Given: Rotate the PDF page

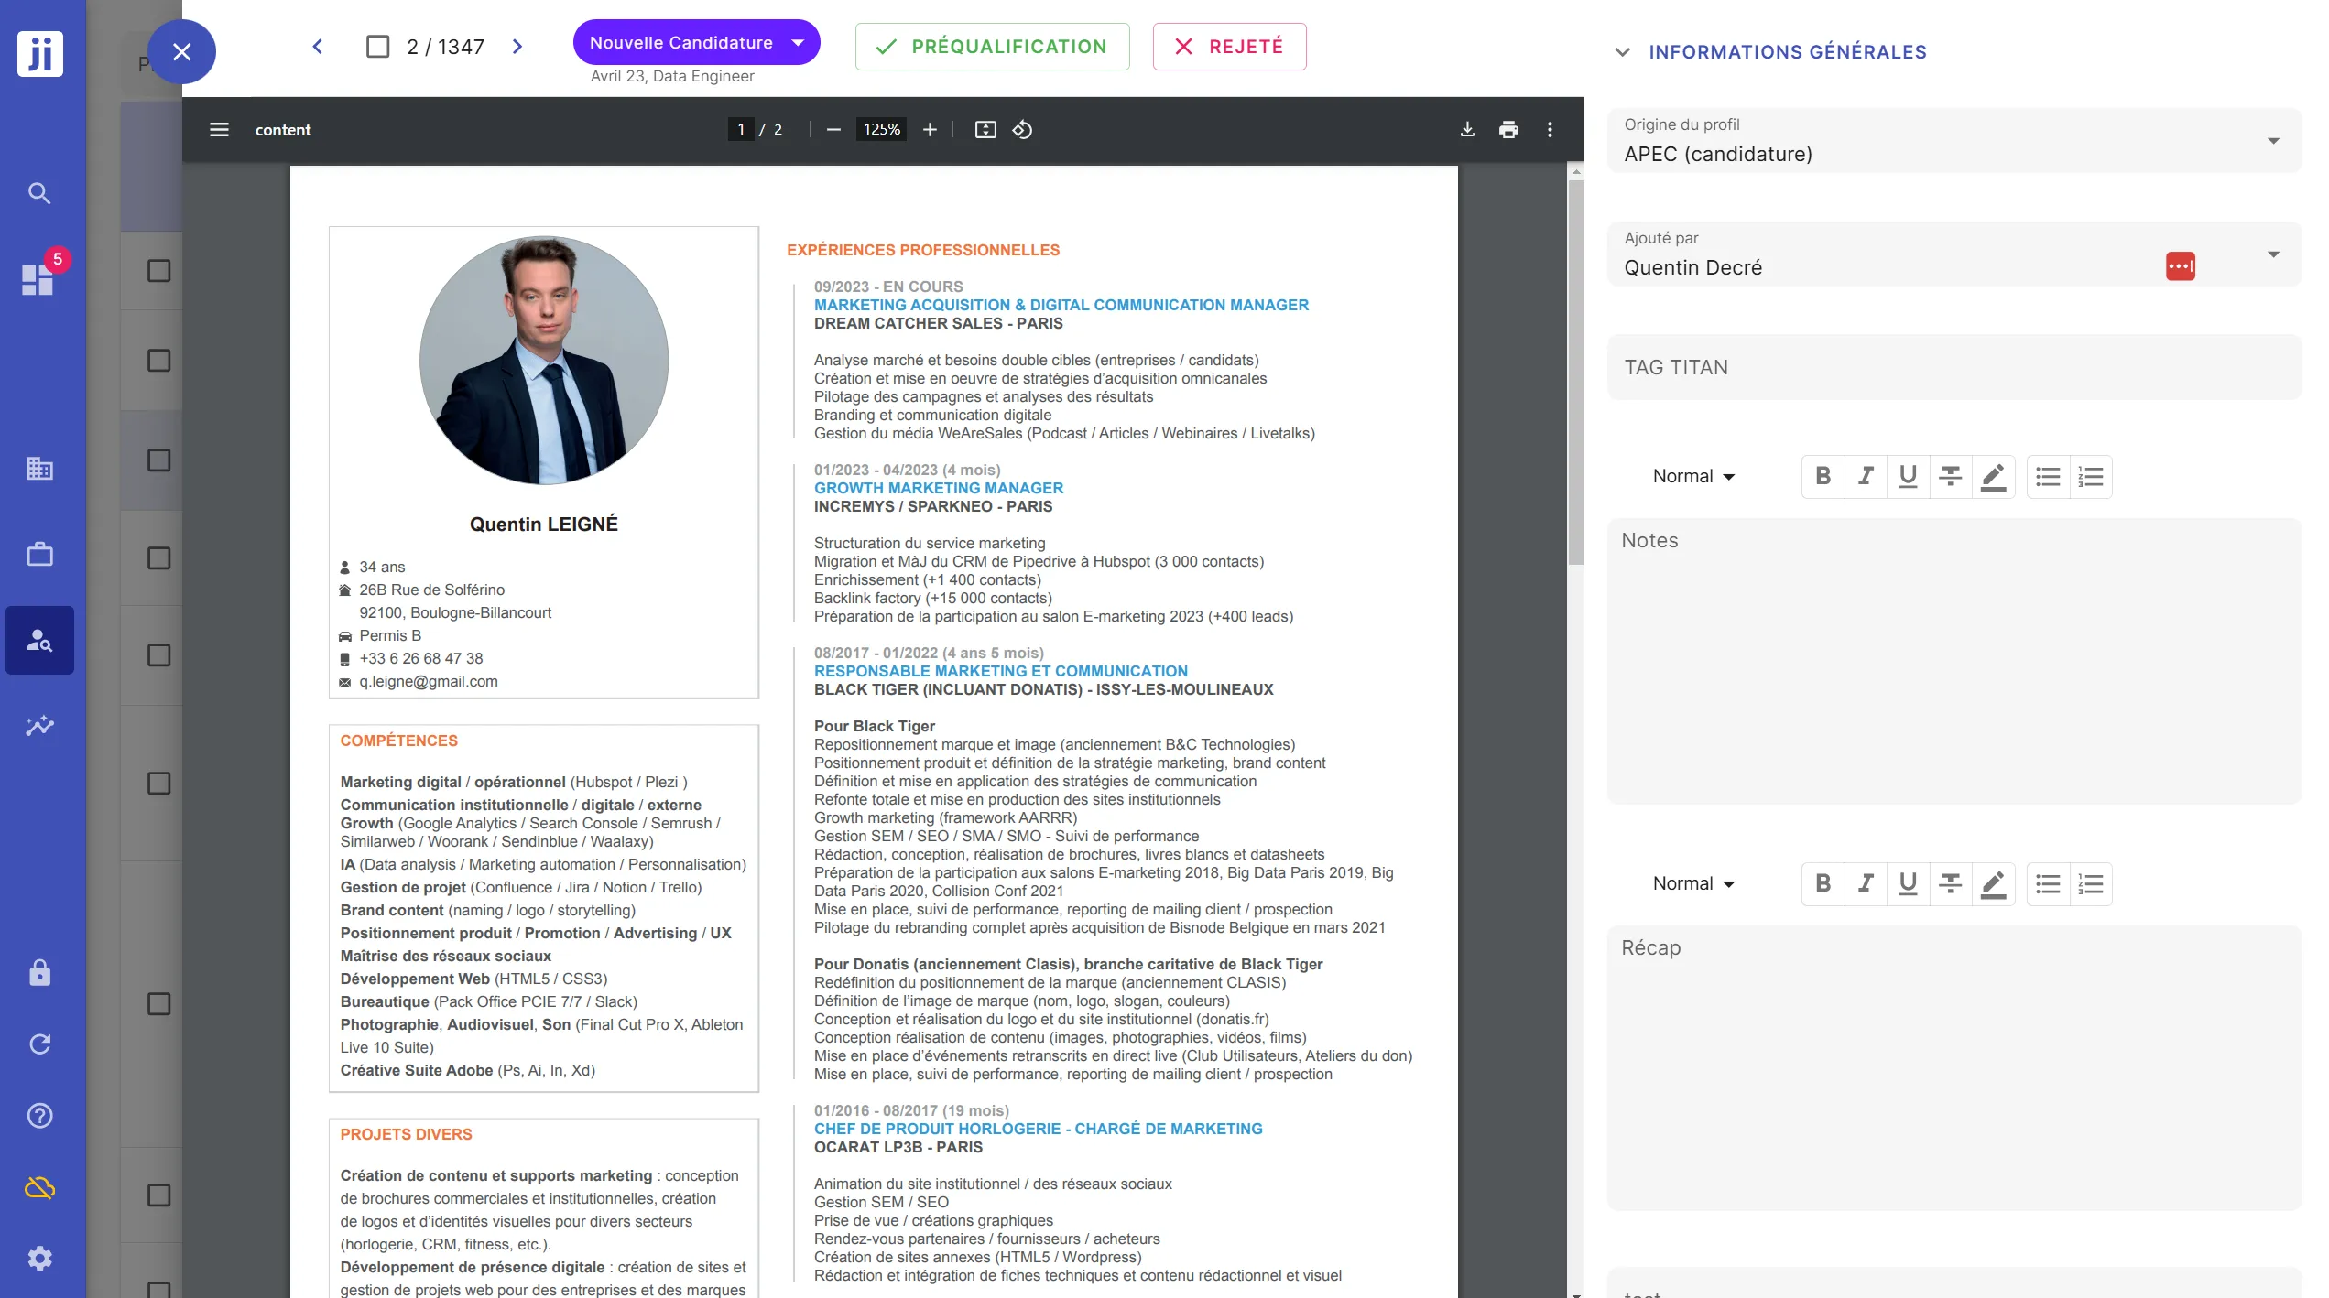Looking at the screenshot, I should 1023,129.
